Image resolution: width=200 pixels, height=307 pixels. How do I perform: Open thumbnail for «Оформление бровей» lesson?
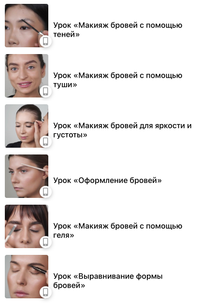(x=27, y=176)
